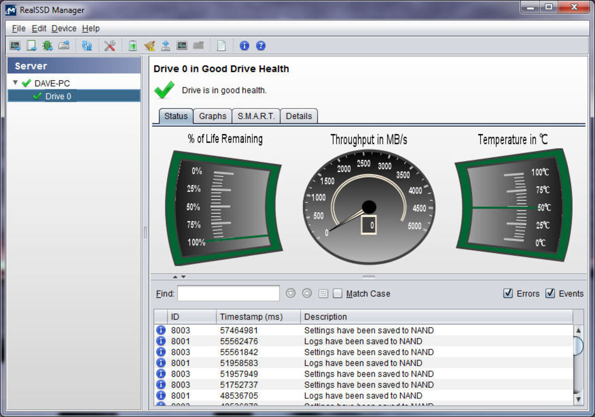This screenshot has width=595, height=417.
Task: Uncheck the Events checkbox
Action: tap(550, 294)
